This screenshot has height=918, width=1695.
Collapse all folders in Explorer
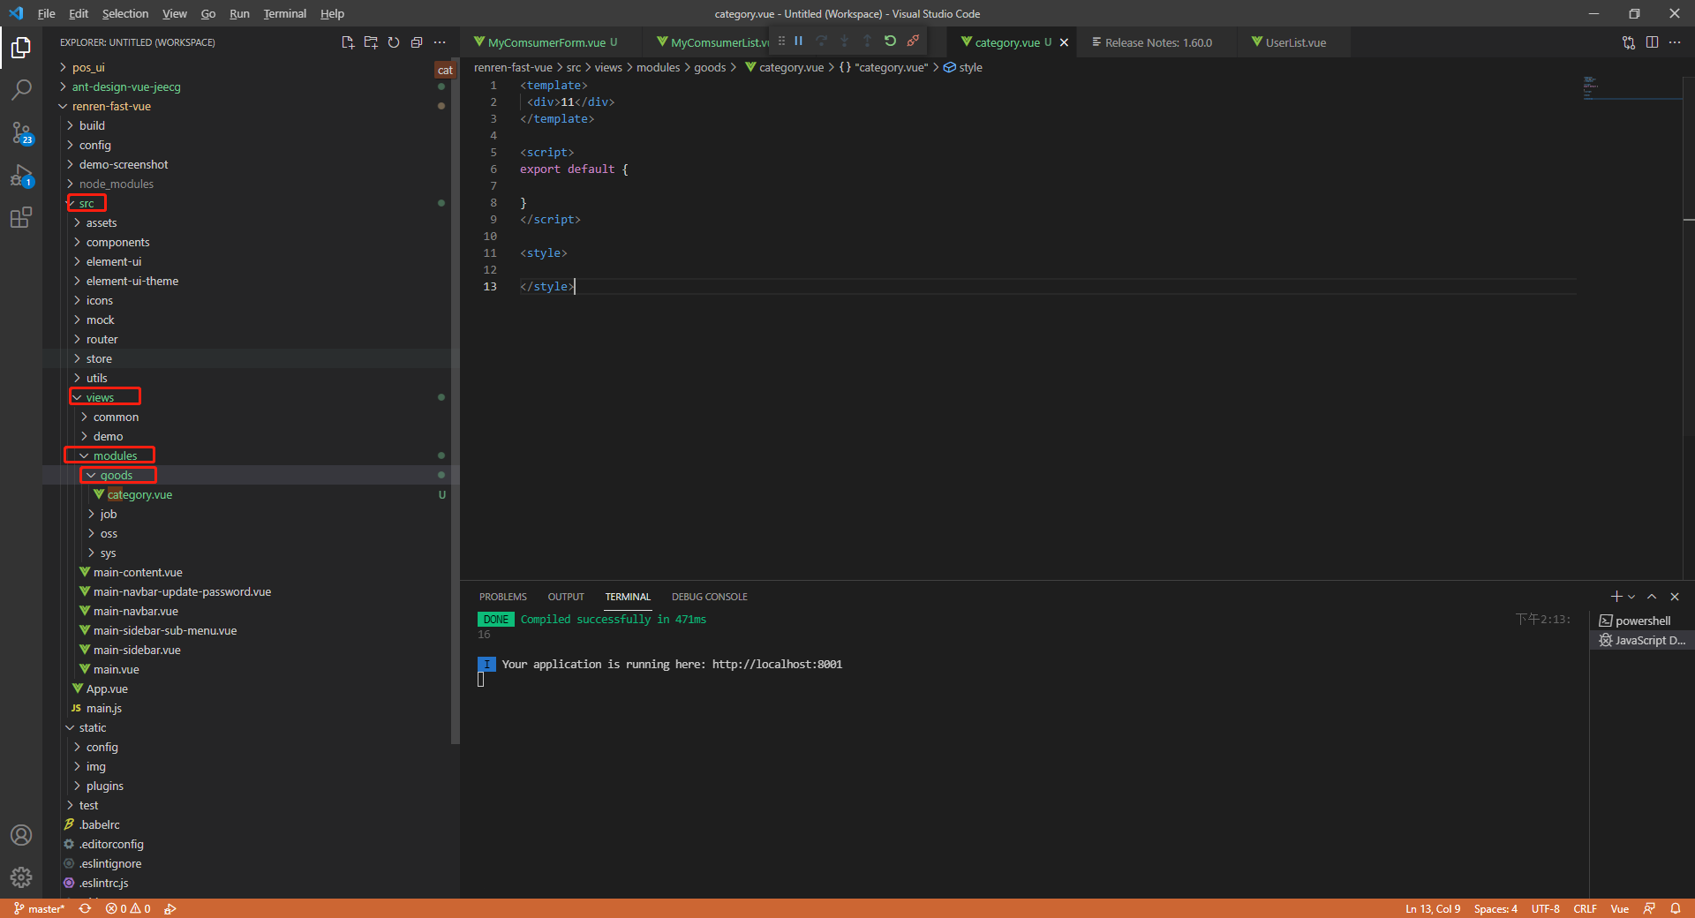(417, 42)
